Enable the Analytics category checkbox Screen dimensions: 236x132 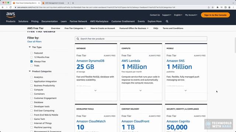click(x=31, y=77)
